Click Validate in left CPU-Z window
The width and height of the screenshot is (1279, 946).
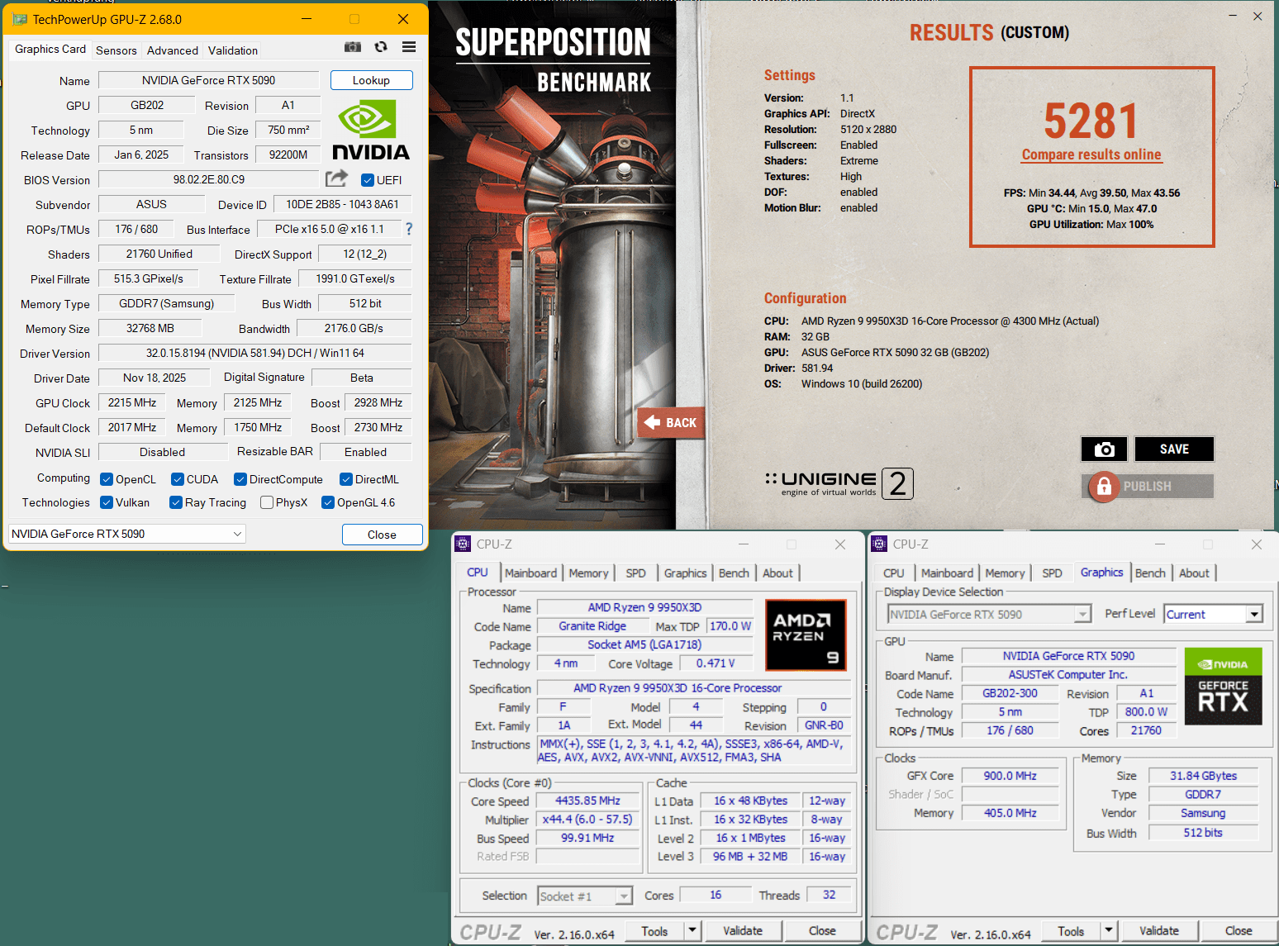pyautogui.click(x=743, y=930)
